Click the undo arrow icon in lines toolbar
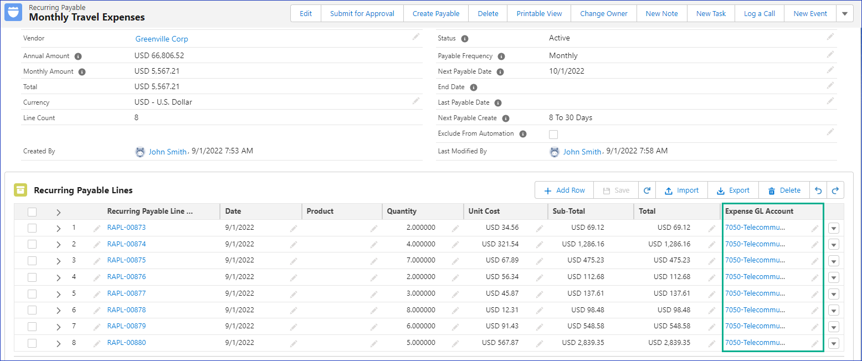This screenshot has width=862, height=361. pos(818,190)
